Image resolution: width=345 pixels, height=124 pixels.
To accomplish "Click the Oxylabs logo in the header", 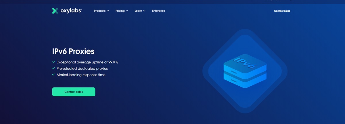I will click(67, 11).
